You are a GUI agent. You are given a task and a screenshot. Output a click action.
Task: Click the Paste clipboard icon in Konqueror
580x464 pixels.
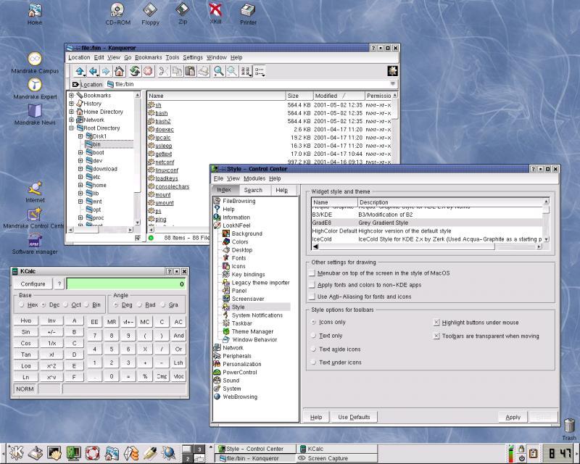(190, 71)
